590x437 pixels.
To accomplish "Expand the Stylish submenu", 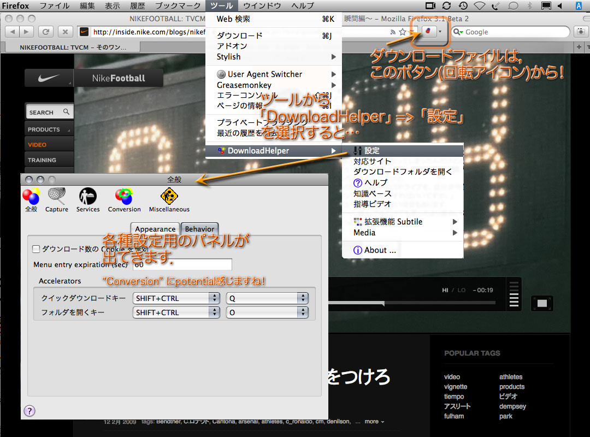I will [x=274, y=57].
